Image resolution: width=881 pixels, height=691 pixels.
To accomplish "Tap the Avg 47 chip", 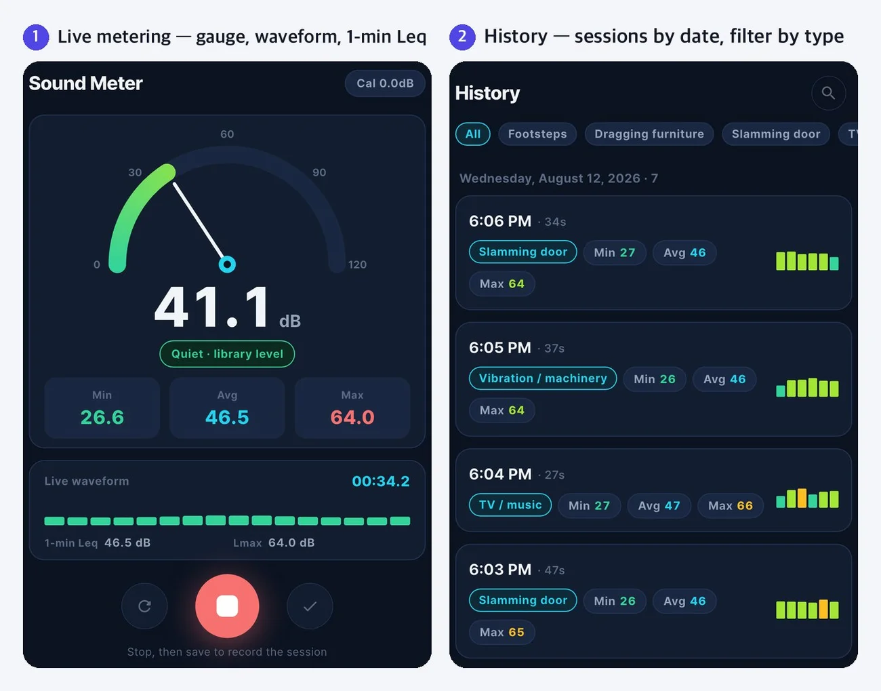I will pyautogui.click(x=659, y=505).
